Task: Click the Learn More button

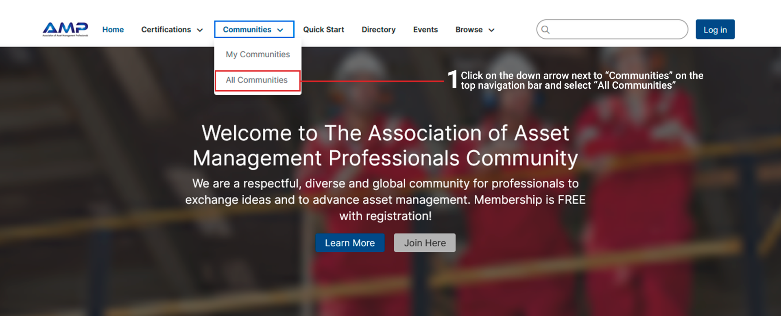Action: [350, 243]
